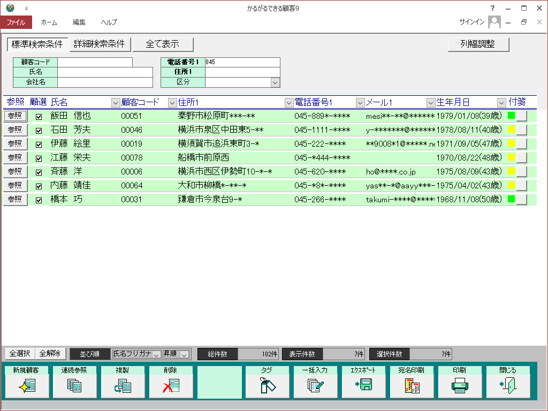Open the 生年月日 column filter dropdown
The image size is (548, 411).
(501, 103)
